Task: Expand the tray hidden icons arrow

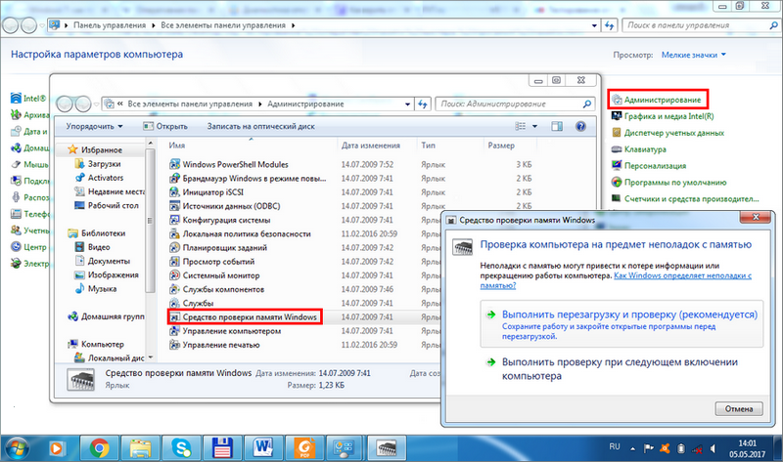Action: click(632, 449)
